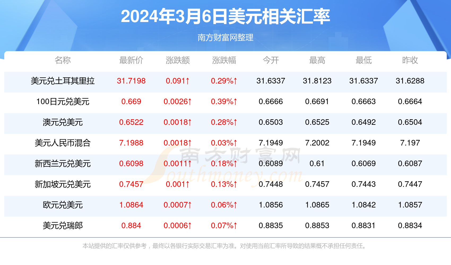This screenshot has width=451, height=265.
Task: Click the latest price 0.669
Action: tap(131, 101)
